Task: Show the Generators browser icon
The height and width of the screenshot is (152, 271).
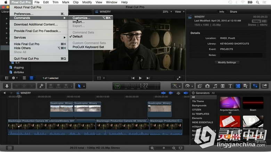Action: (x=238, y=86)
